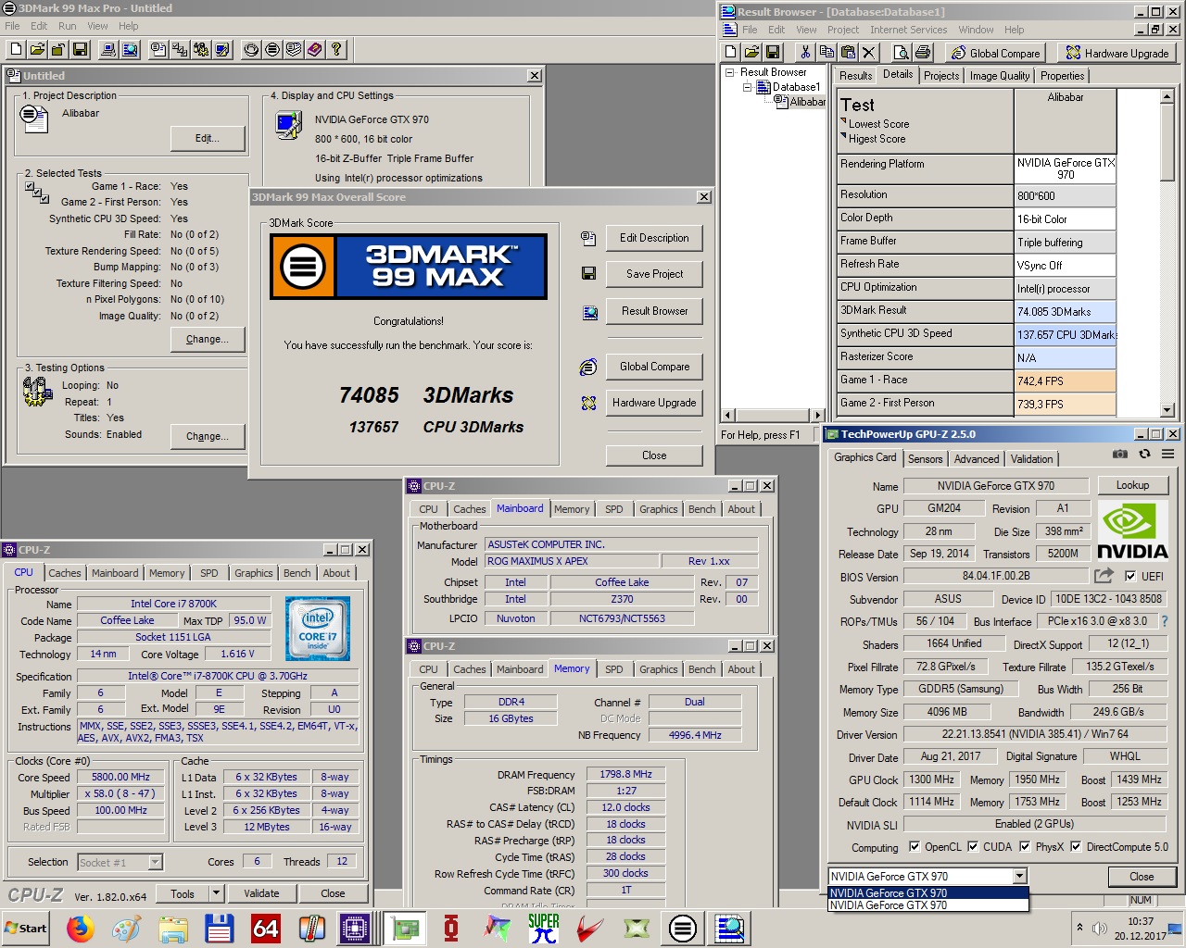This screenshot has height=948, width=1186.
Task: Click yellow question mark icon in 3DMark toolbar
Action: click(337, 50)
